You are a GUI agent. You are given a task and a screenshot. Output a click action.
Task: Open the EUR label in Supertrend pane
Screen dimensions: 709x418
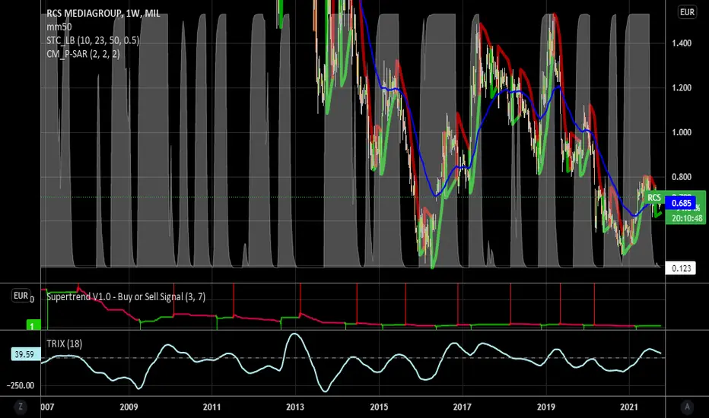21,296
